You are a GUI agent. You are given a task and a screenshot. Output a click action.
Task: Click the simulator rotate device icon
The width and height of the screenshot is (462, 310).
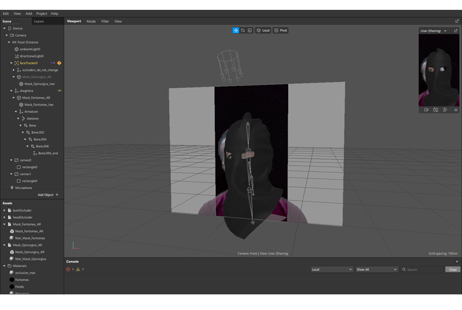(445, 110)
